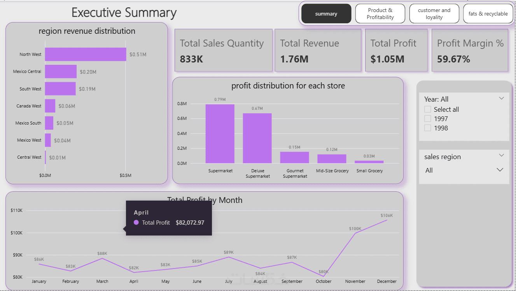The width and height of the screenshot is (516, 291).
Task: Click the Total Profit KPI card
Action: 396,50
